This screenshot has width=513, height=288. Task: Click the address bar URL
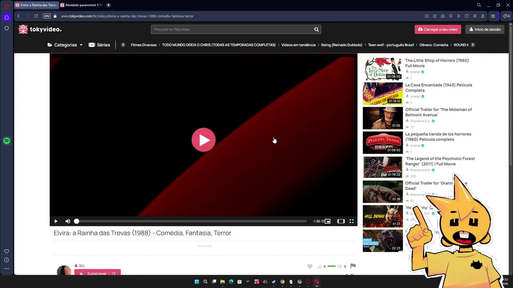pyautogui.click(x=127, y=16)
